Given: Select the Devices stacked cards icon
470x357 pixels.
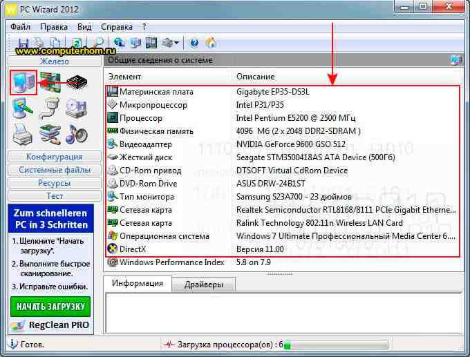Looking at the screenshot, I should click(50, 134).
